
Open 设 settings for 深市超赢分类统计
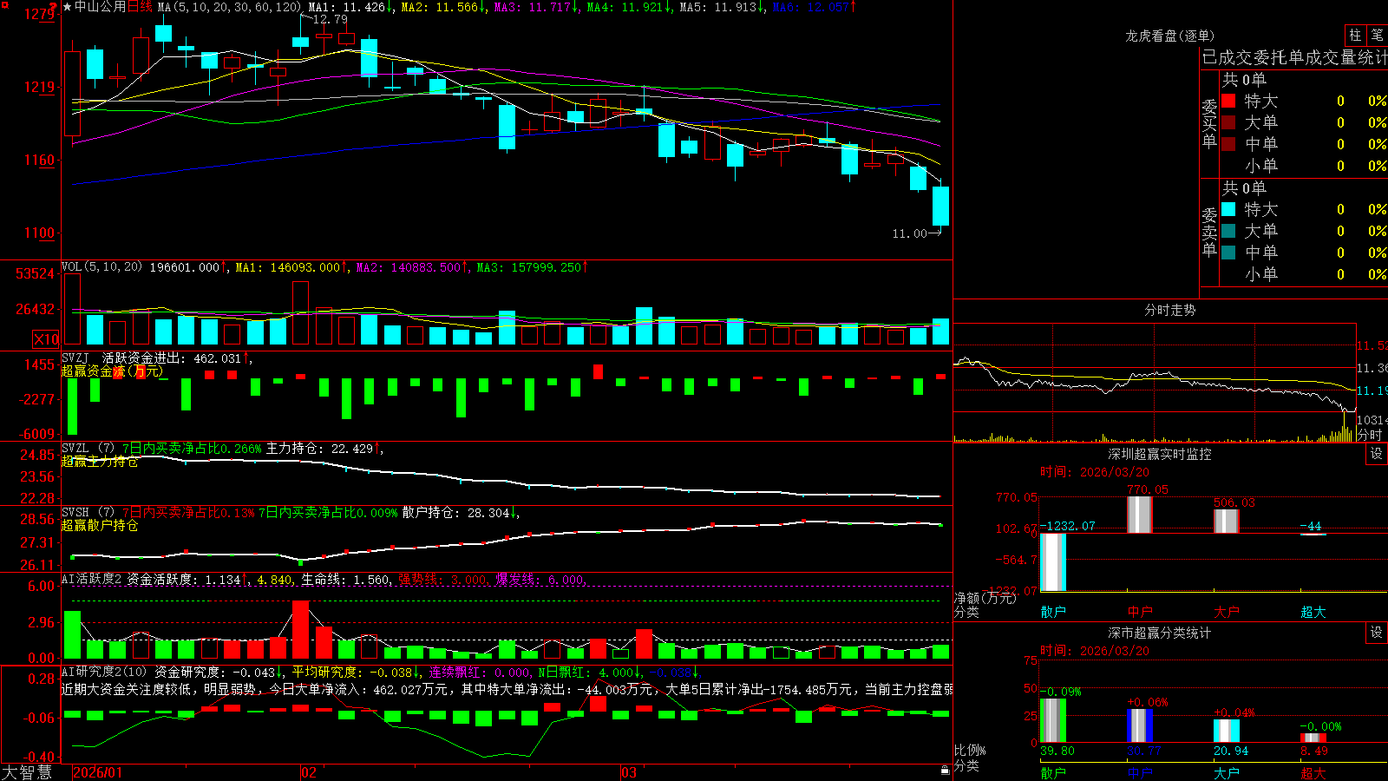1377,633
